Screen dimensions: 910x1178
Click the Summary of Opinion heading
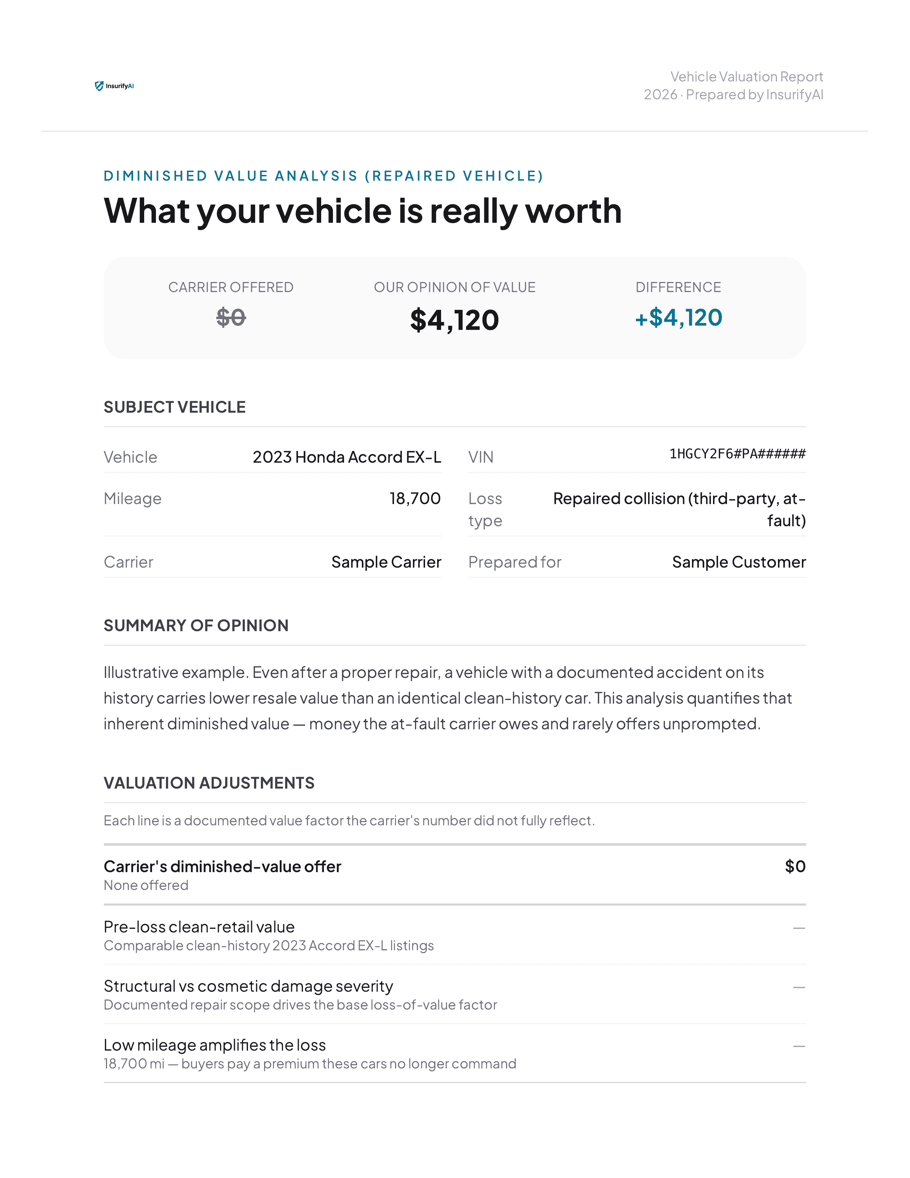pyautogui.click(x=196, y=625)
